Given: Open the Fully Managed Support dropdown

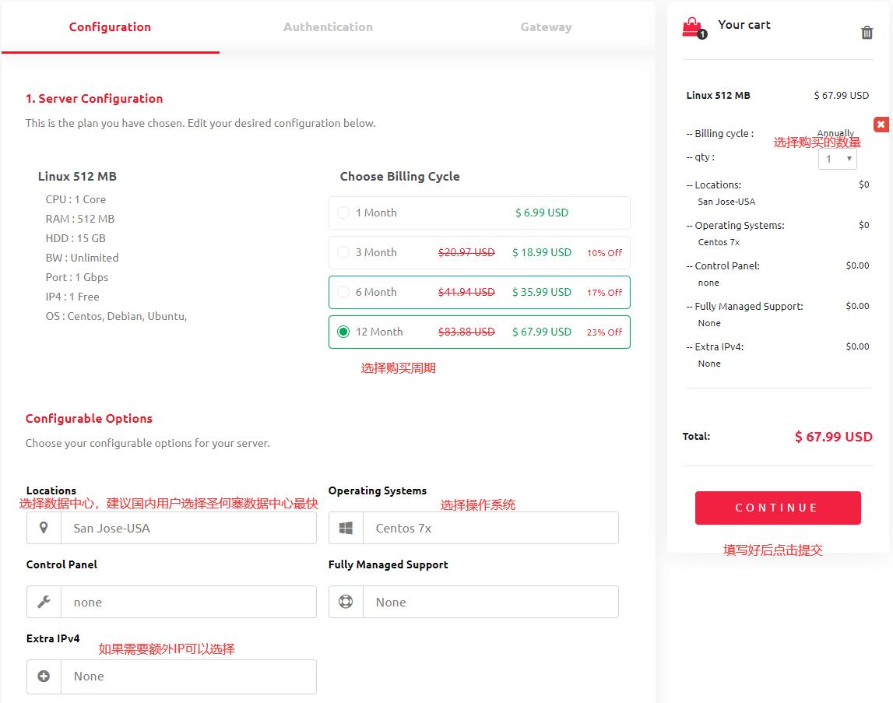Looking at the screenshot, I should click(473, 602).
